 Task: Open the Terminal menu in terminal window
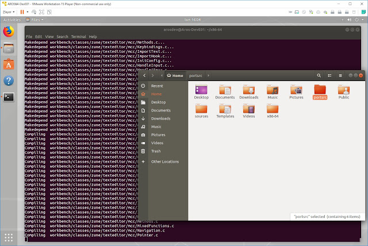click(78, 37)
